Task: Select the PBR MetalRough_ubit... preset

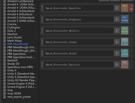Action: [20, 51]
